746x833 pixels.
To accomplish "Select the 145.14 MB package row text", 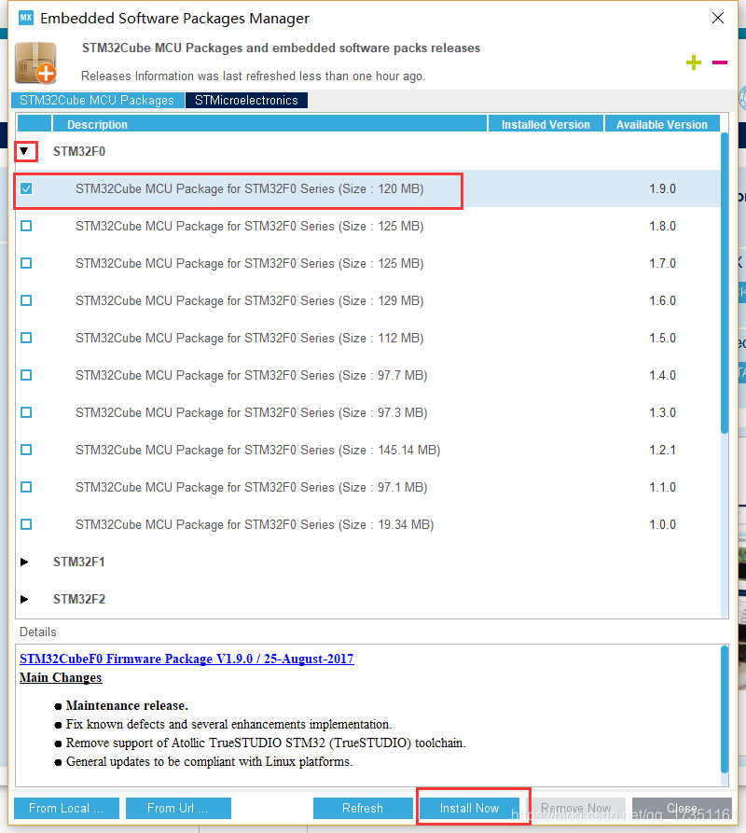I will click(x=258, y=450).
